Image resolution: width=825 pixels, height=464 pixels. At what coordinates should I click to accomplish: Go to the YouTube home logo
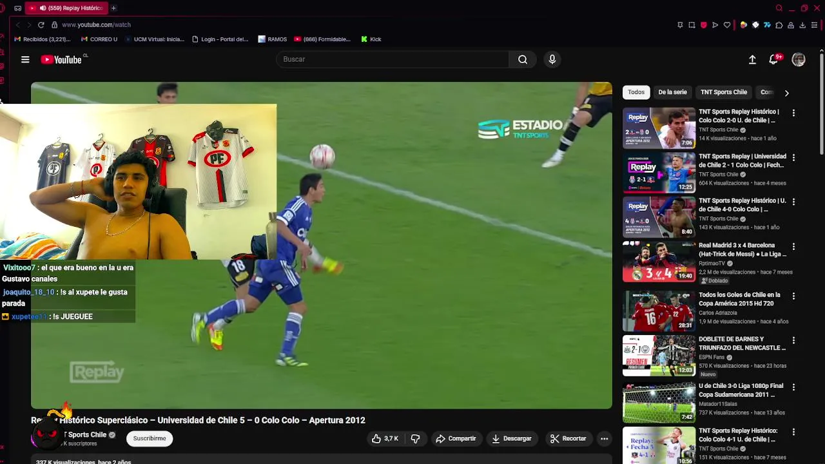click(63, 59)
